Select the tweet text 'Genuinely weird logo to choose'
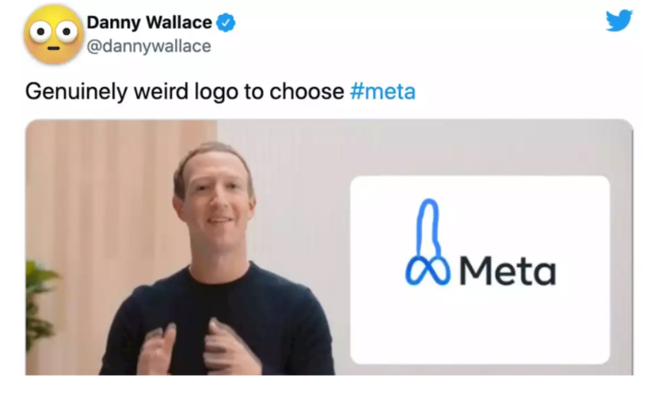 point(185,92)
